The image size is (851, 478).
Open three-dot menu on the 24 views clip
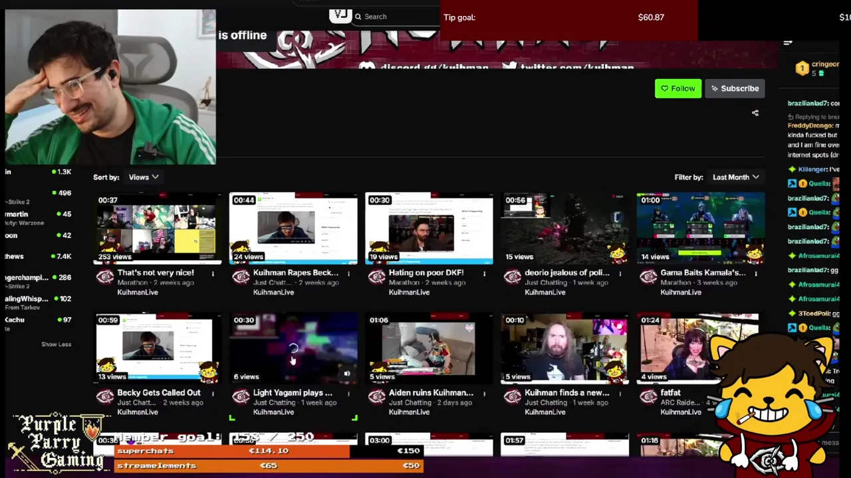point(348,273)
